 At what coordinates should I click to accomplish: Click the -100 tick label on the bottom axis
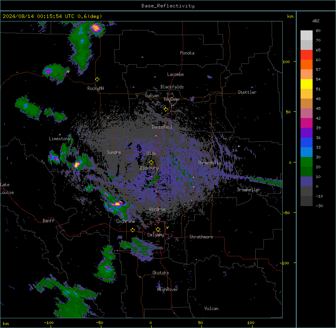49,323
